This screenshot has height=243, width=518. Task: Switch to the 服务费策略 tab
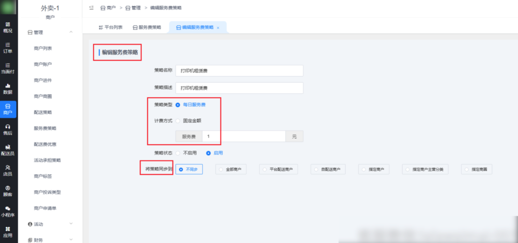click(147, 27)
